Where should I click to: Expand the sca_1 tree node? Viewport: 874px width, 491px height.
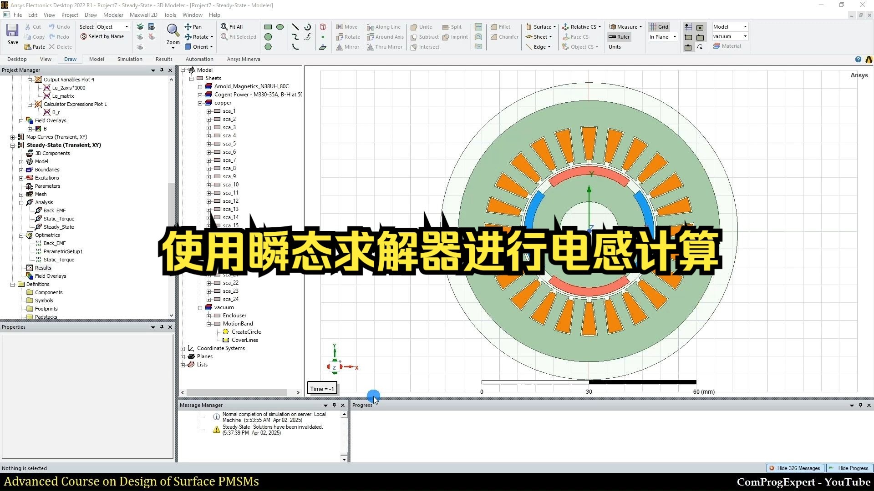point(208,111)
